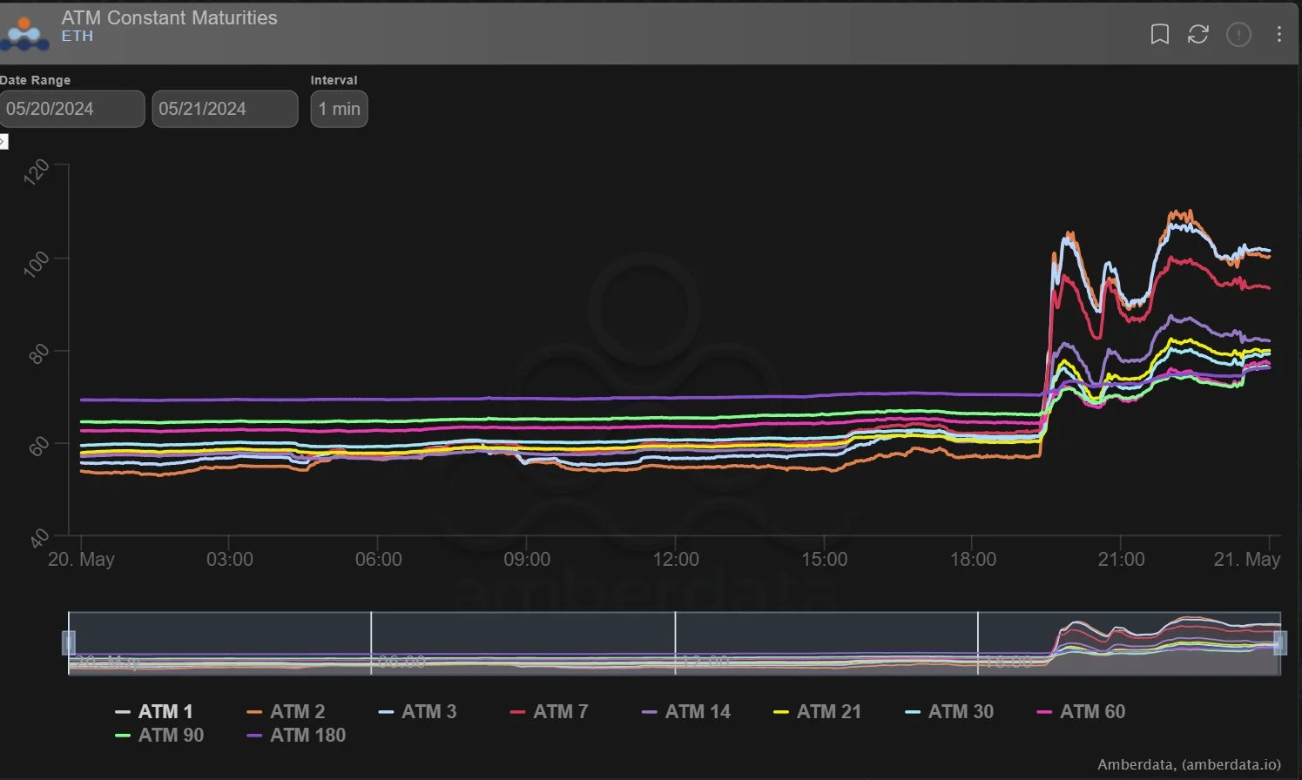The width and height of the screenshot is (1302, 780).
Task: Toggle the ATM 90 series in legend
Action: pos(159,735)
